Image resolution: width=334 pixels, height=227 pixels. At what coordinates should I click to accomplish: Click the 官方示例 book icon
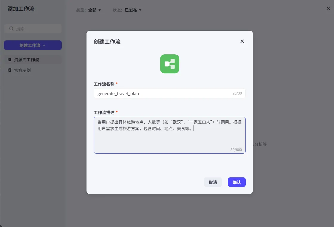pos(10,70)
